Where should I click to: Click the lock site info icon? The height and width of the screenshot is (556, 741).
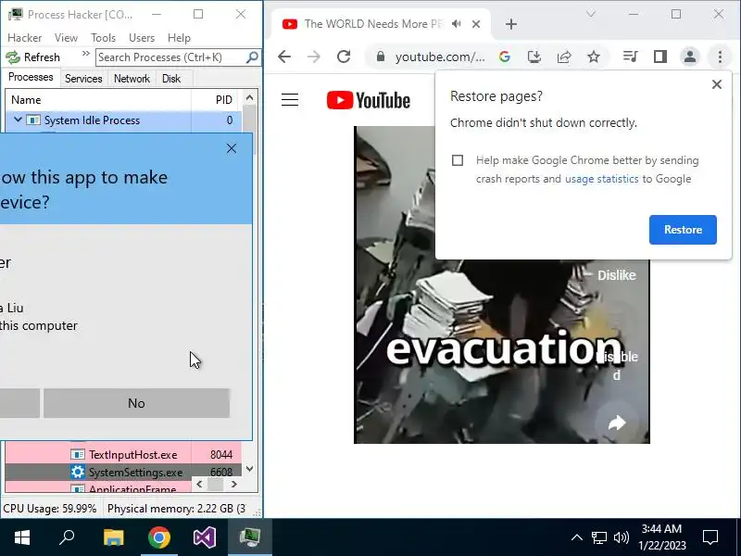click(381, 57)
